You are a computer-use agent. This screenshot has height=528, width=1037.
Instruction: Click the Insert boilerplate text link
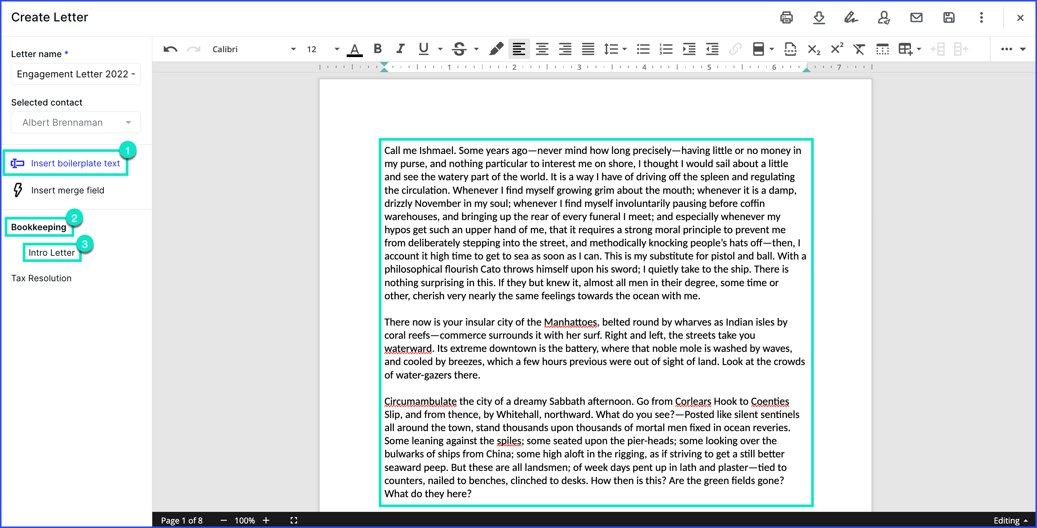(x=76, y=163)
